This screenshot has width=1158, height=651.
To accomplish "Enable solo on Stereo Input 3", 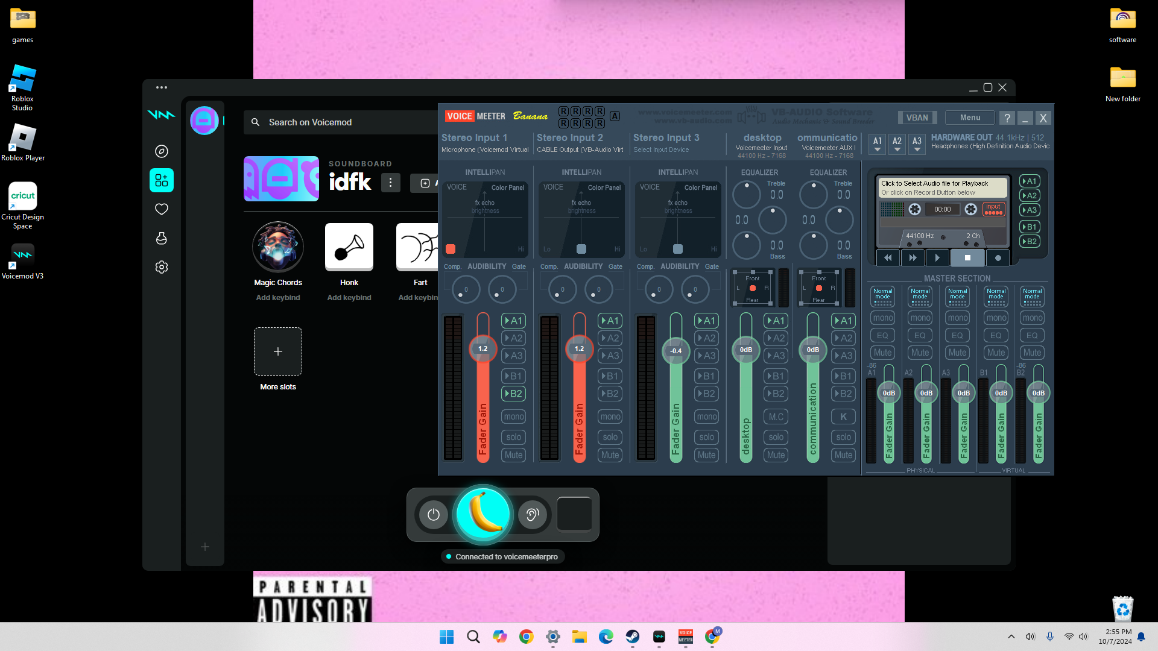I will pyautogui.click(x=706, y=437).
